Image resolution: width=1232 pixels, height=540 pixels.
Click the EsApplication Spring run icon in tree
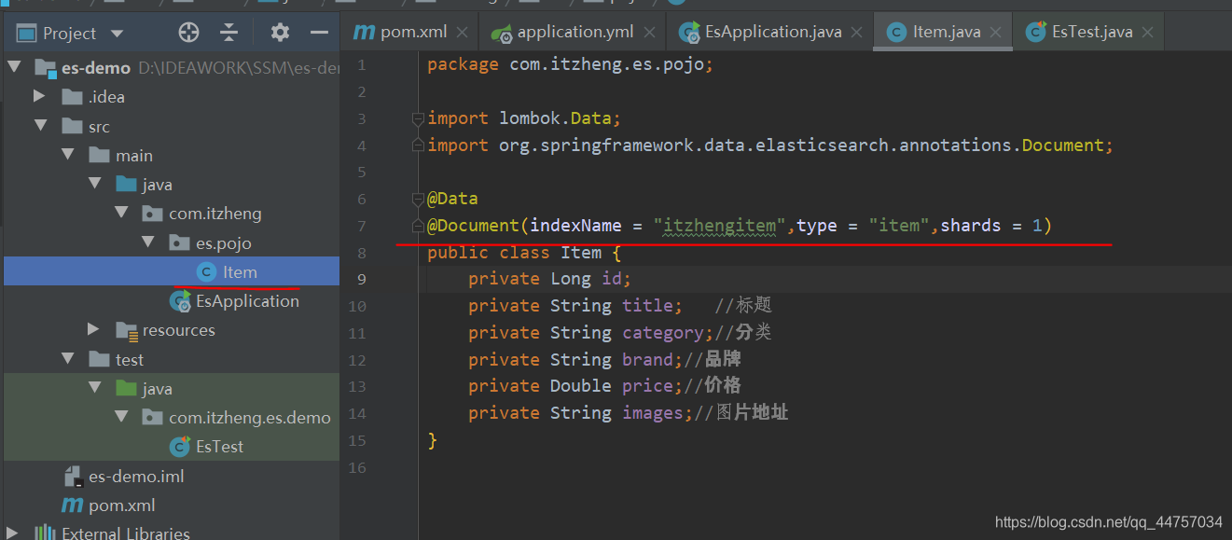click(x=180, y=301)
